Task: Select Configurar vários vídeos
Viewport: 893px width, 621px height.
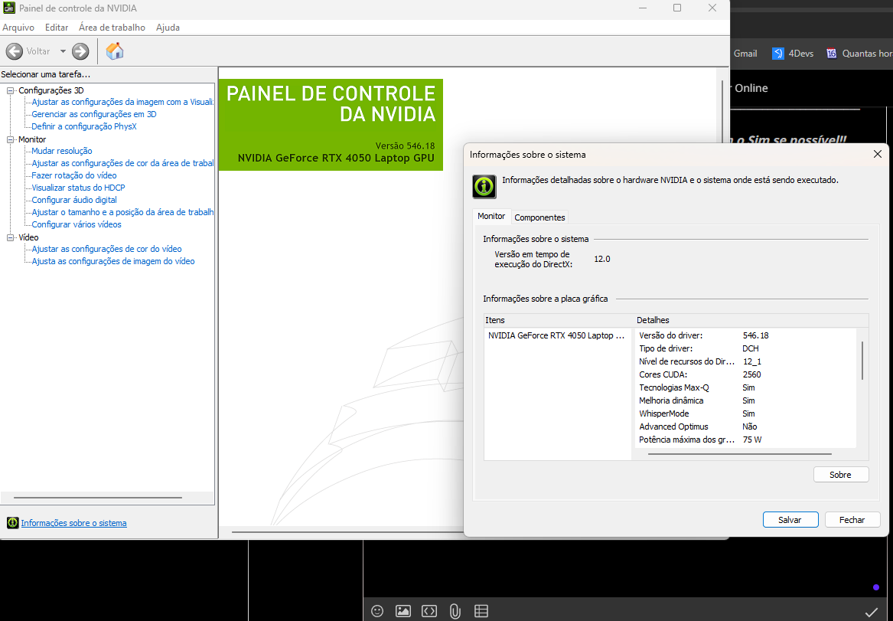Action: click(x=77, y=224)
